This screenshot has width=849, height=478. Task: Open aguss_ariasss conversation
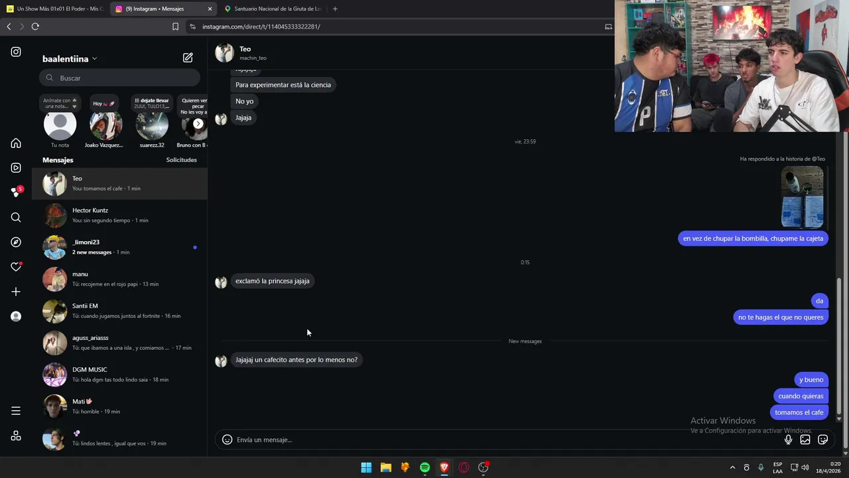tap(119, 343)
